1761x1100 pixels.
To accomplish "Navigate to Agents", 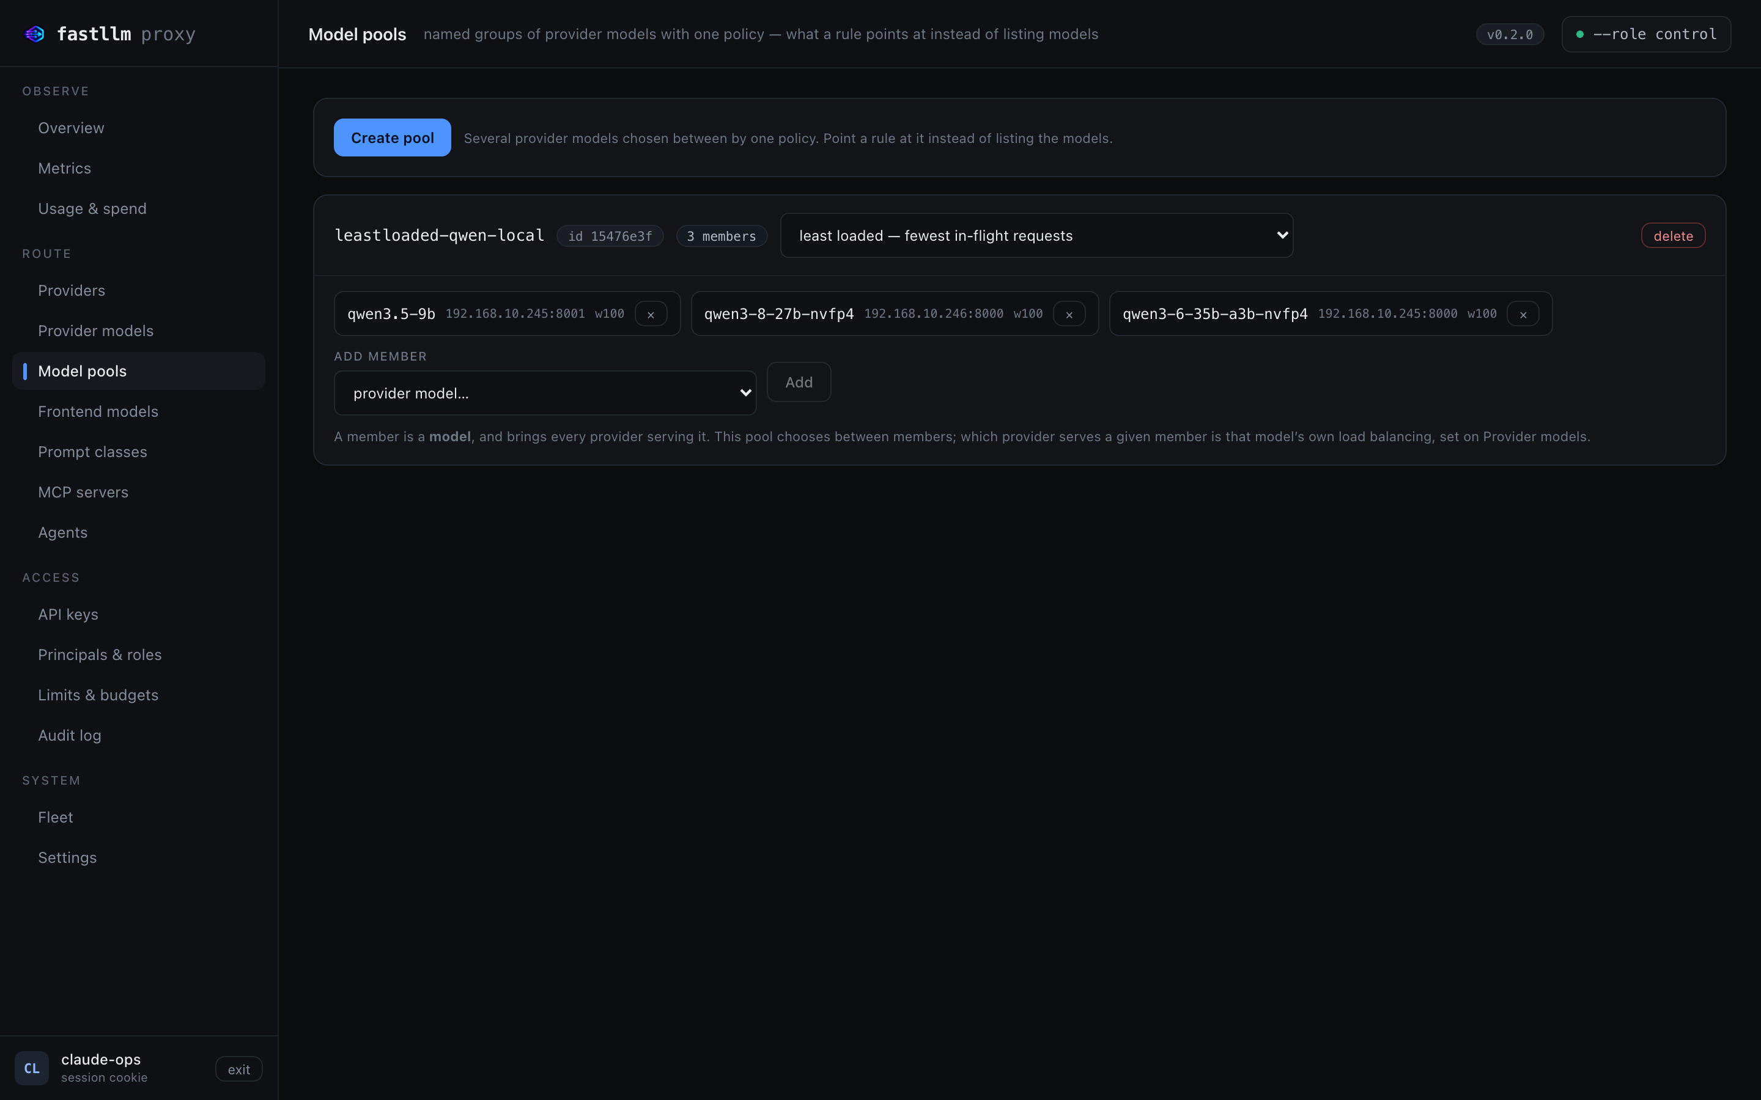I will pyautogui.click(x=138, y=532).
